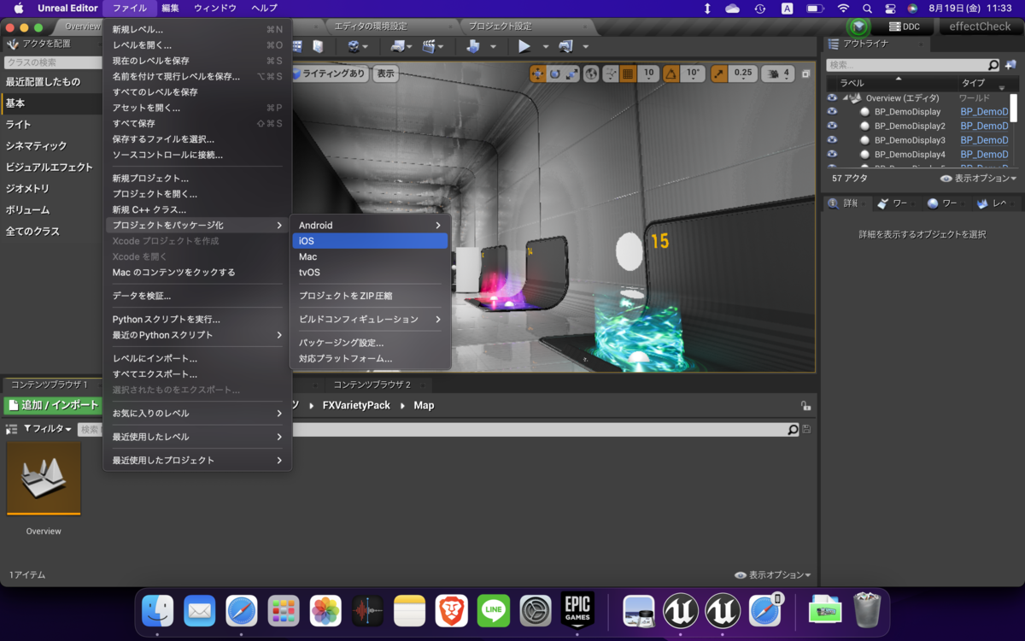Toggle visibility of BP_DemoDisplay2

tap(832, 126)
